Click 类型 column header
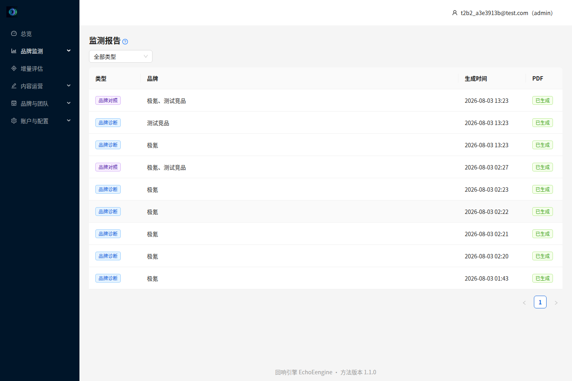The height and width of the screenshot is (381, 572). tap(101, 79)
